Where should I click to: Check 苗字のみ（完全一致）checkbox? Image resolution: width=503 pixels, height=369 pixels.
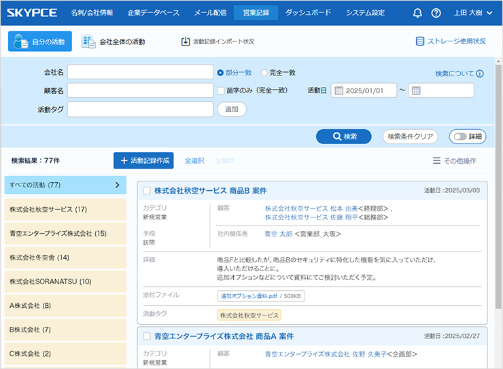point(221,91)
